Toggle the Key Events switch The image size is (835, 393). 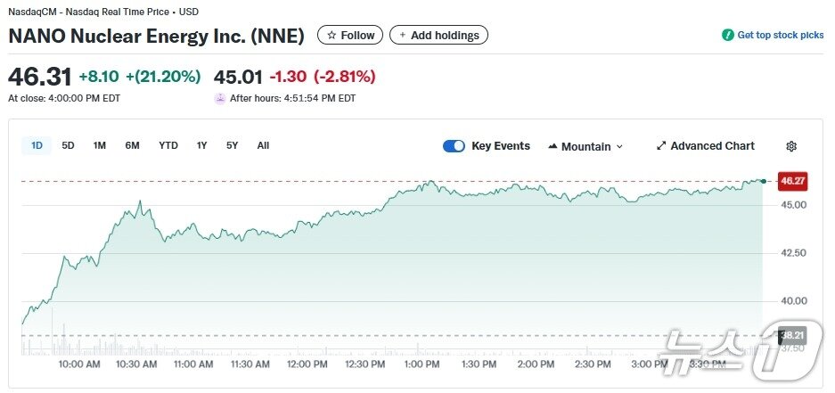click(454, 146)
